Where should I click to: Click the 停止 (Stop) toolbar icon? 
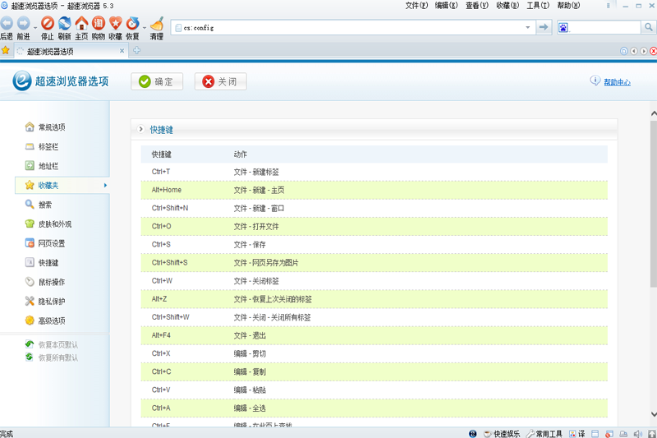pyautogui.click(x=48, y=24)
